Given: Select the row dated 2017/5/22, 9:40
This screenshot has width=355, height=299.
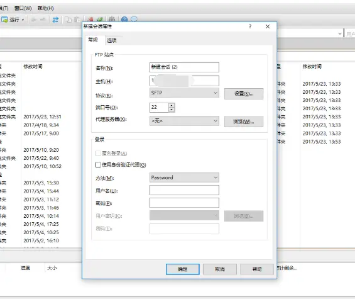Looking at the screenshot, I should coord(41,158).
